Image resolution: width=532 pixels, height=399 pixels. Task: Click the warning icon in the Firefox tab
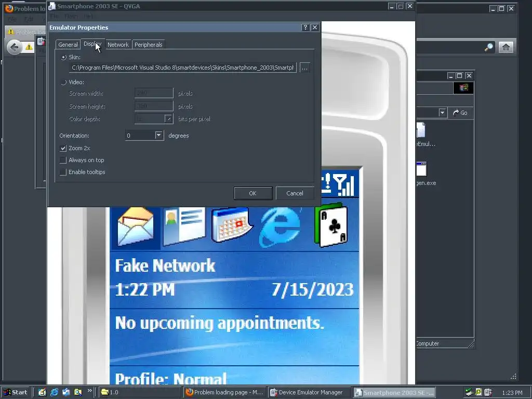(x=10, y=32)
